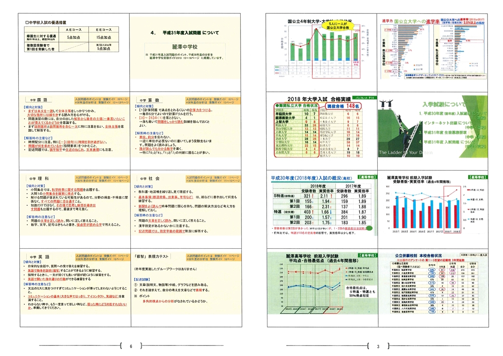This screenshot has width=503, height=356.
Task: Click the 中学 理科 title label
Action: 39,178
